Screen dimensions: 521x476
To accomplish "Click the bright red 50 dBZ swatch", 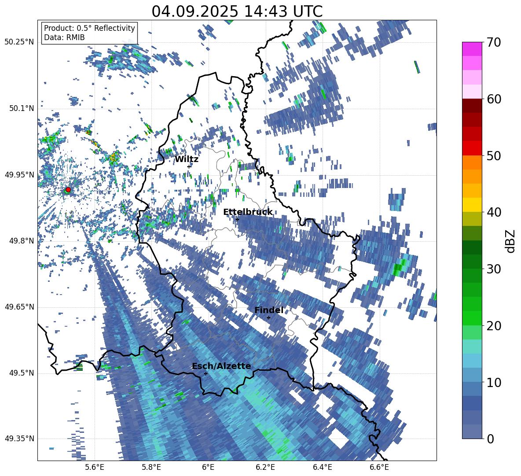I will (472, 148).
